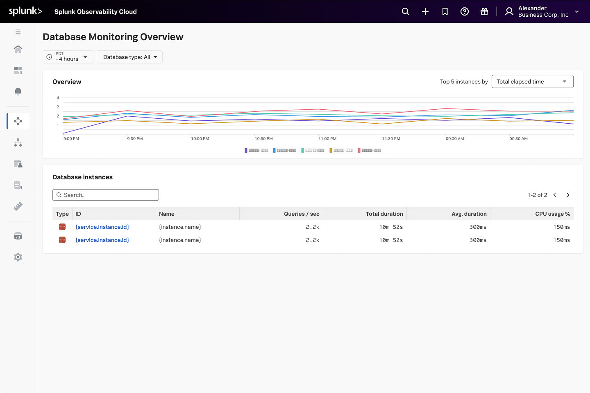
Task: Open the dashboards icon in sidebar
Action: [18, 70]
